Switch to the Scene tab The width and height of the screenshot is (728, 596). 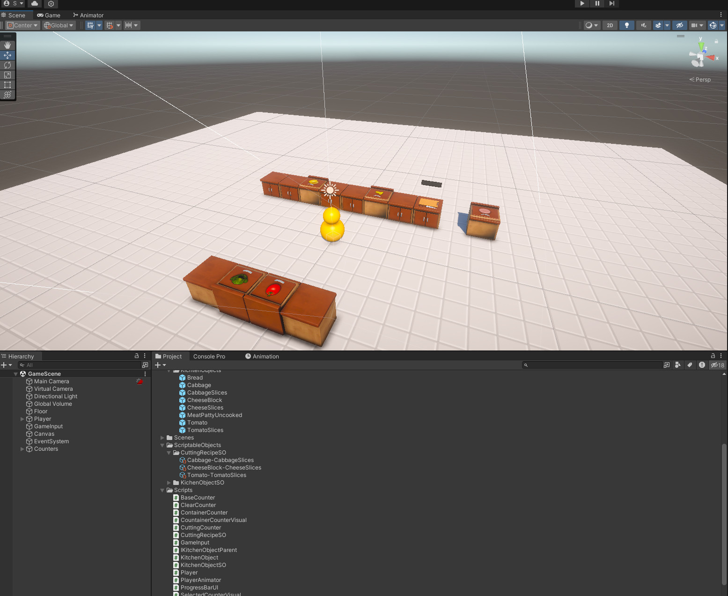pyautogui.click(x=14, y=15)
